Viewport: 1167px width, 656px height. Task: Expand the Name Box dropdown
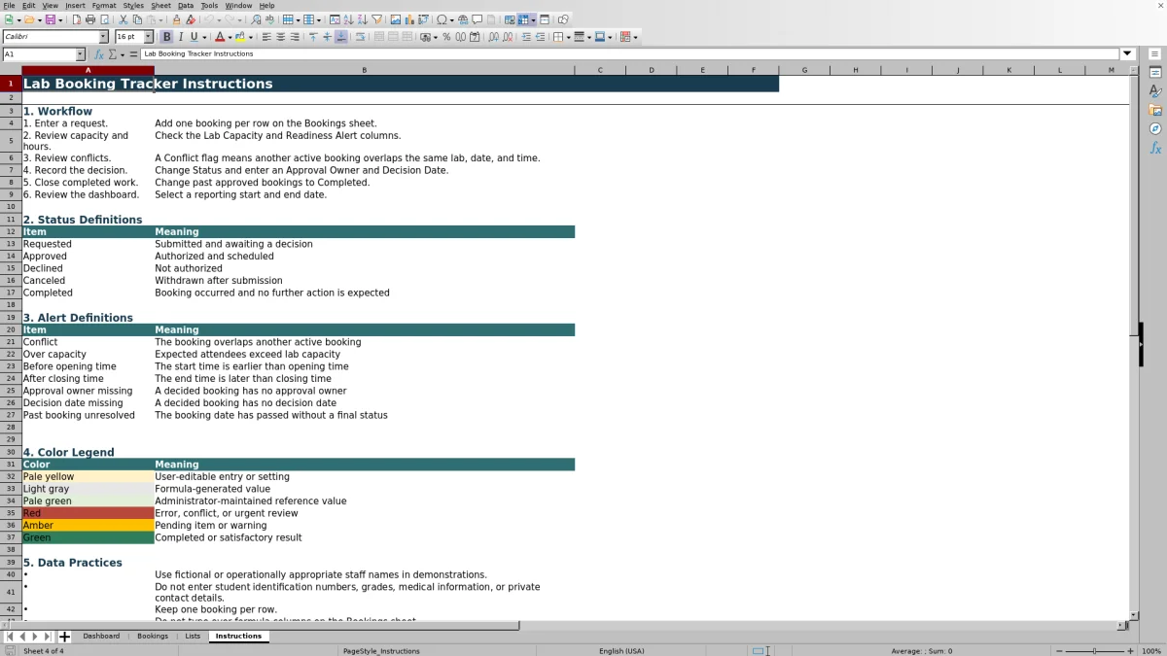tap(81, 54)
